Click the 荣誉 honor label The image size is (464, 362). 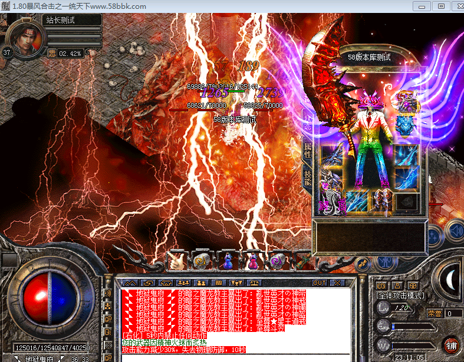[x=435, y=314]
